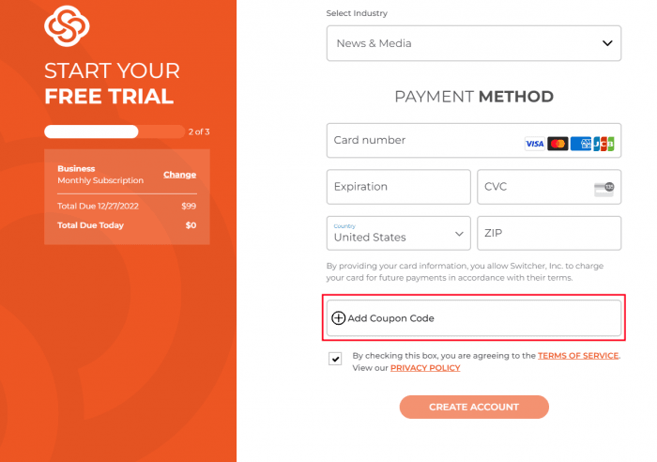Click the plus circle beside Add Coupon Code

[338, 318]
